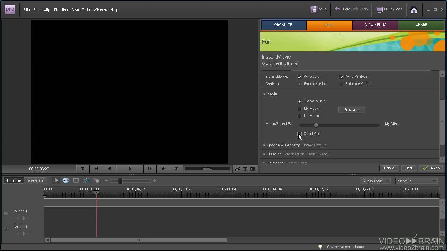447x251 pixels.
Task: Collapse the Music section
Action: coord(264,94)
